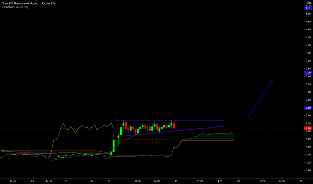
Task: Click the Jul date label on time axis
Action: point(32,181)
